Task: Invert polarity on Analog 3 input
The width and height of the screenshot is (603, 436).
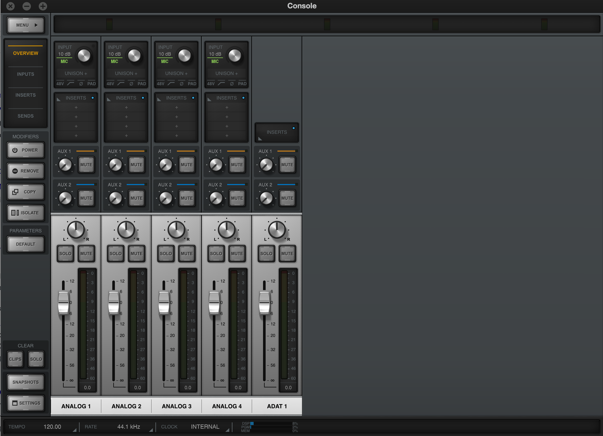Action: [x=182, y=84]
